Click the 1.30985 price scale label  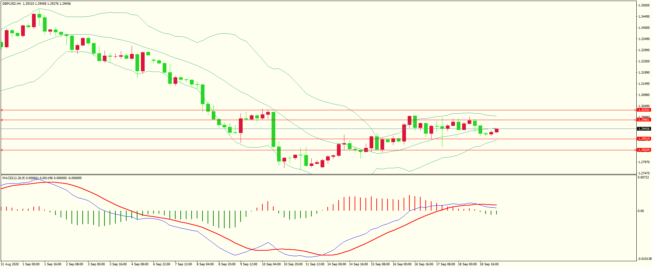pos(644,95)
